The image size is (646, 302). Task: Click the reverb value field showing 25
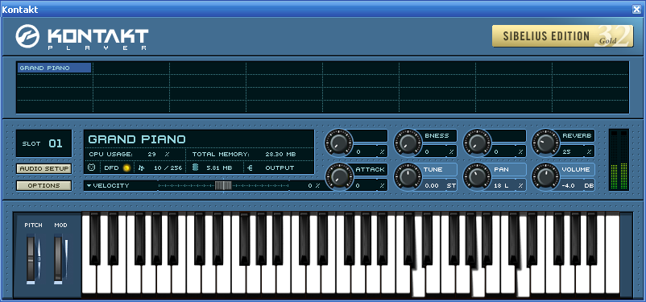coord(578,151)
